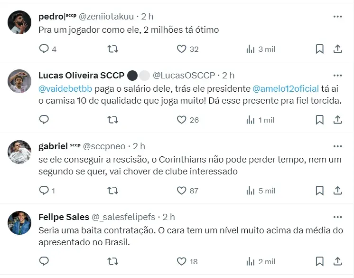Reply to pedro's tweet
Viewport: 354px width, 278px height.
[44, 49]
